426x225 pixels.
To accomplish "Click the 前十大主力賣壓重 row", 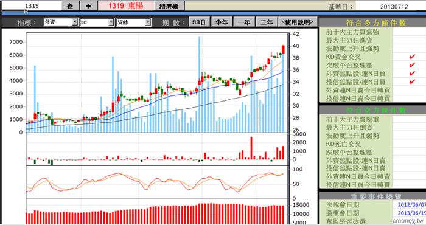I will [x=372, y=119].
